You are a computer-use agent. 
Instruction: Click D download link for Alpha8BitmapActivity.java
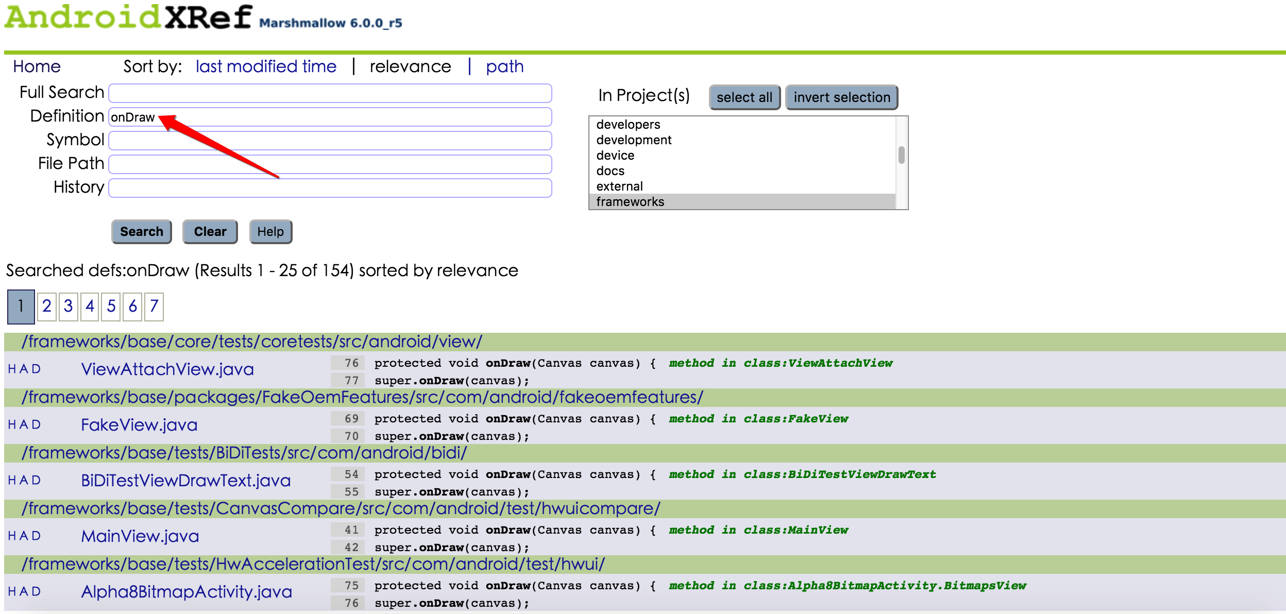coord(36,592)
